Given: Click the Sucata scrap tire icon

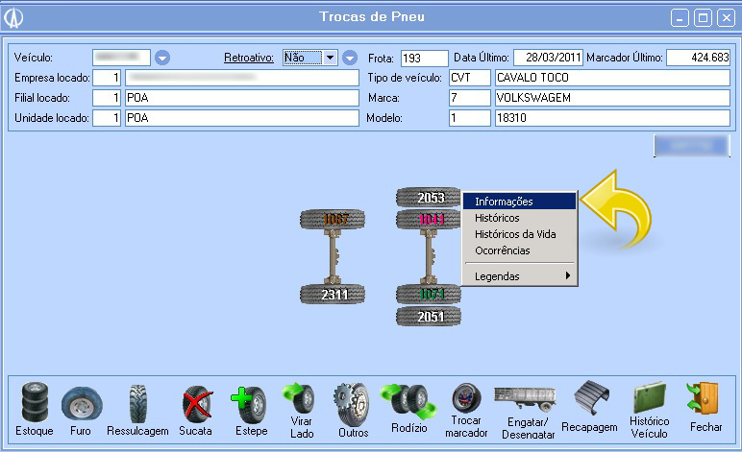Looking at the screenshot, I should pos(195,404).
